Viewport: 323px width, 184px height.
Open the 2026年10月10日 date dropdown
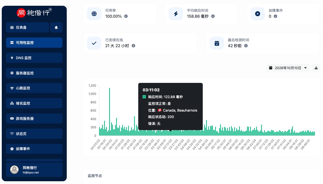288,68
